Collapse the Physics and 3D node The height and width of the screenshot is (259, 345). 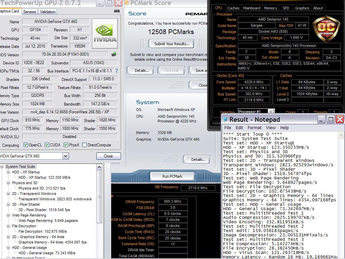[x=8, y=183]
